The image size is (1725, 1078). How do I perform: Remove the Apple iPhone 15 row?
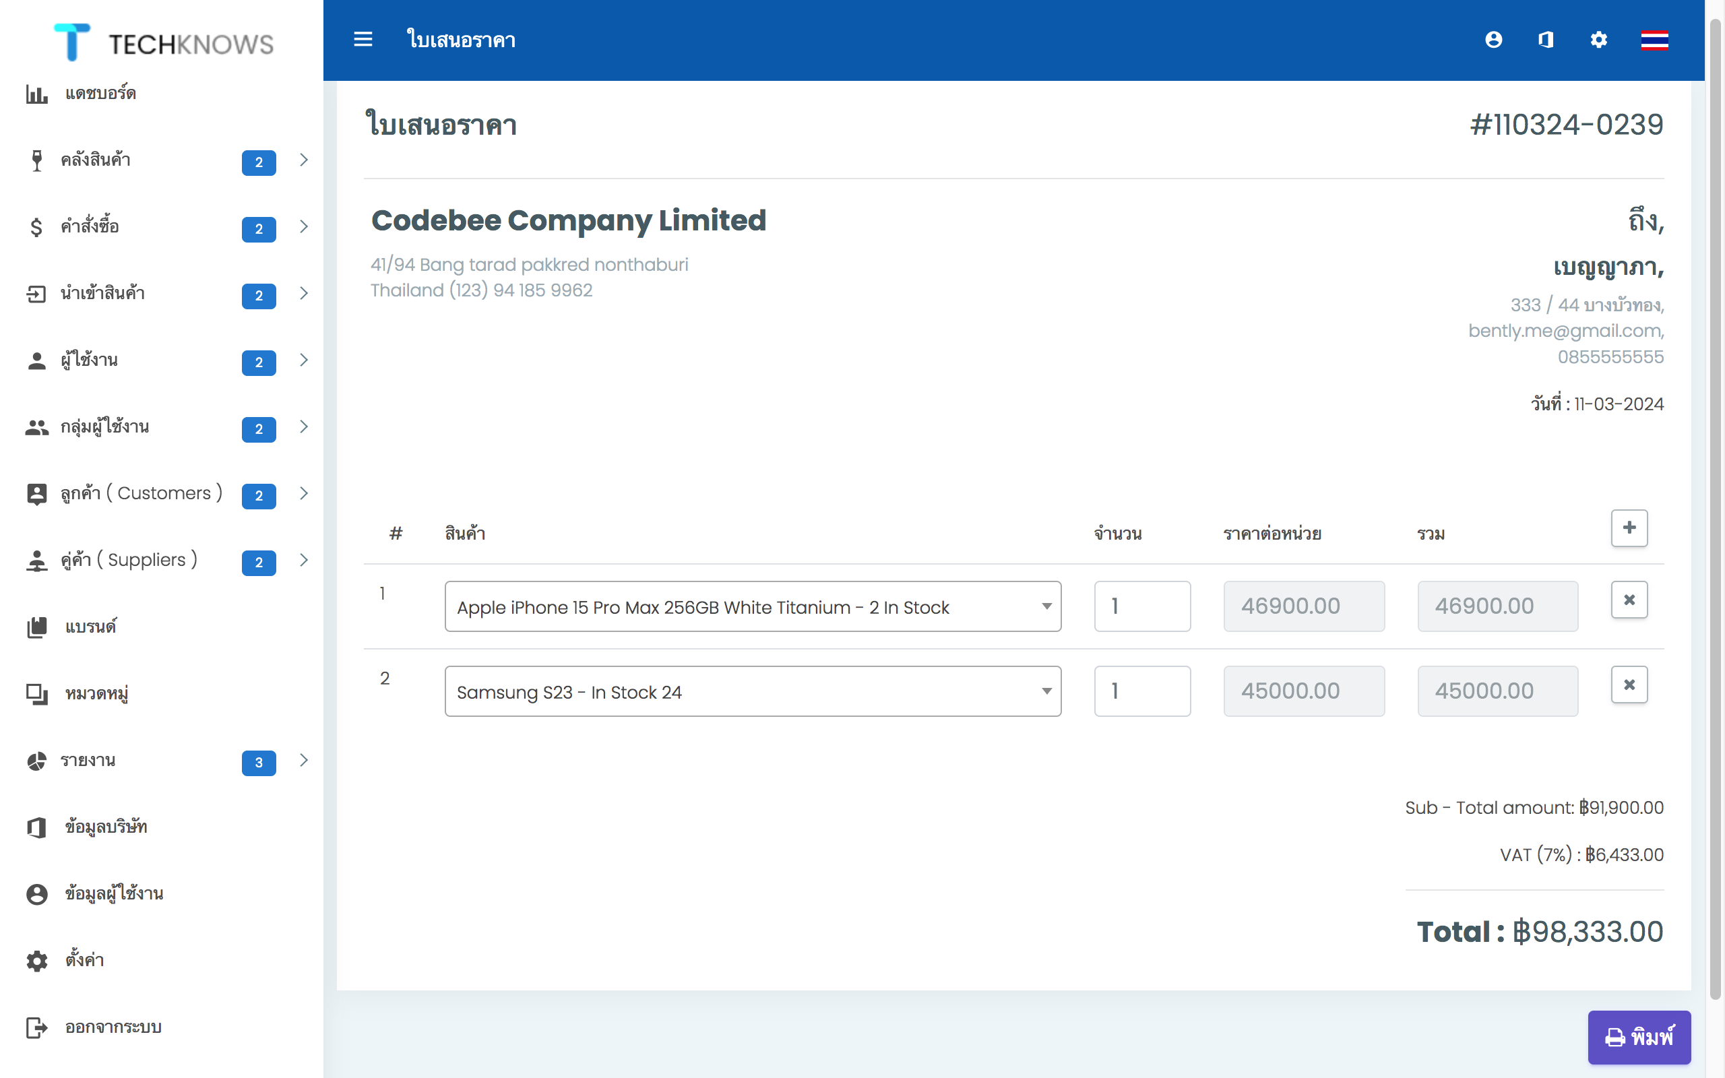point(1629,600)
